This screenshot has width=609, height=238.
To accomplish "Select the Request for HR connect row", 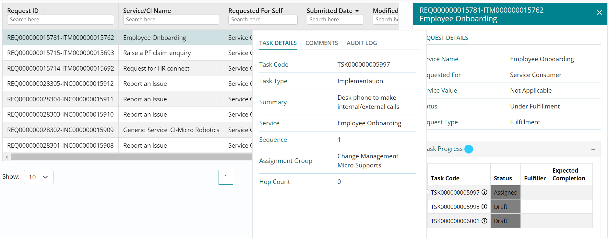I will point(156,68).
